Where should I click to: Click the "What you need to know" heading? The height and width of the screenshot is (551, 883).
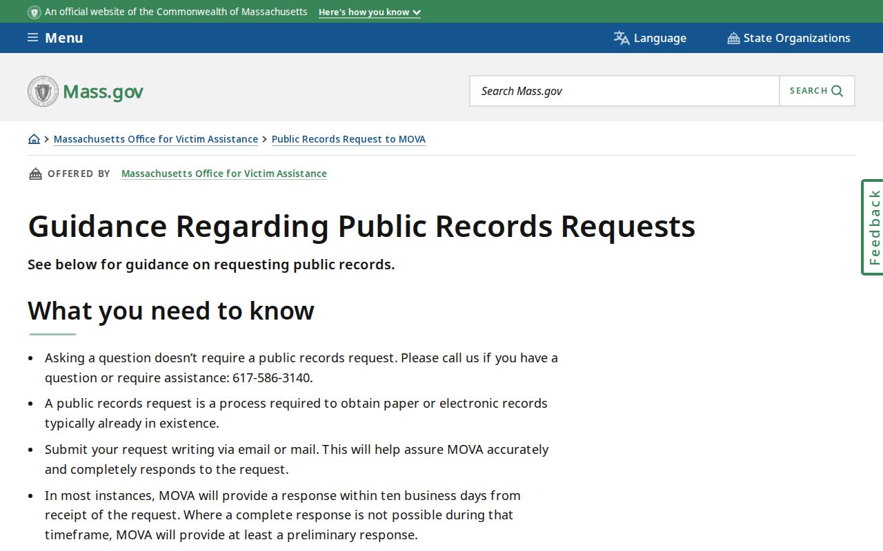pos(171,311)
